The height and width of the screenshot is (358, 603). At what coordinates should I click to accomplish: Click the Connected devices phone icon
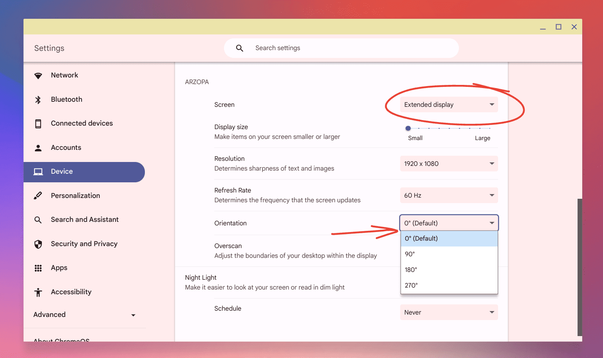[38, 124]
